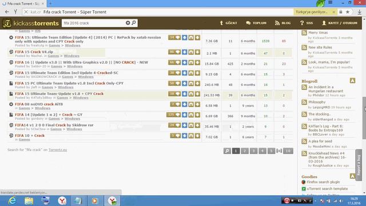Screen dimensions: 366x206
Task: Open browser downloads arrow icon
Action: (360, 12)
